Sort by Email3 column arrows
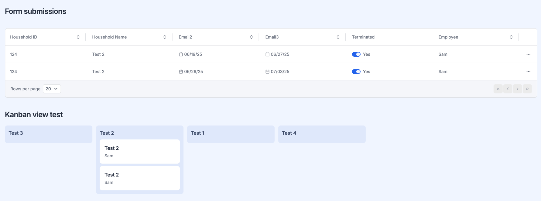 (338, 37)
